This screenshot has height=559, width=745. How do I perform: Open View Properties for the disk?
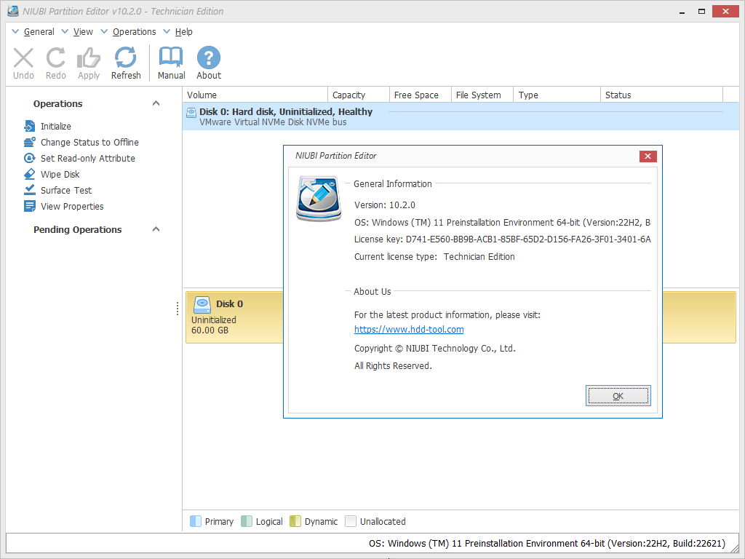(72, 207)
